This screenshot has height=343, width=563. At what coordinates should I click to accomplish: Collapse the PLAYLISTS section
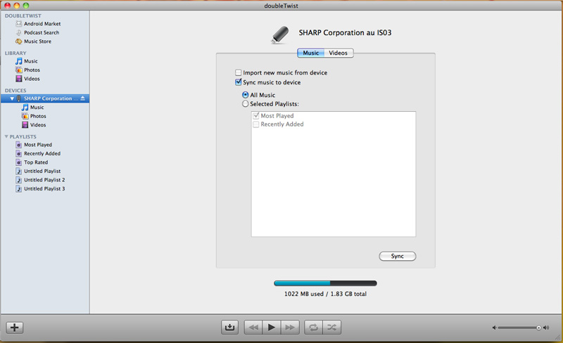[x=6, y=136]
